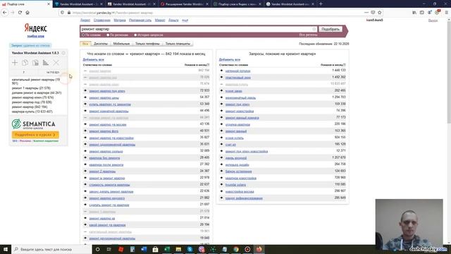Select the 'По регионам' radio button

click(108, 35)
